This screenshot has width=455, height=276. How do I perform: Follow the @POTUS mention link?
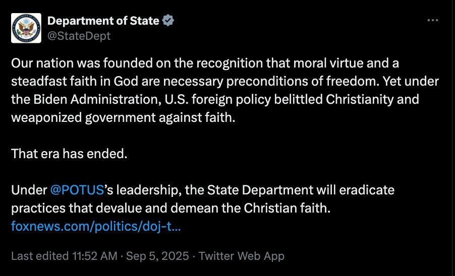click(x=77, y=190)
